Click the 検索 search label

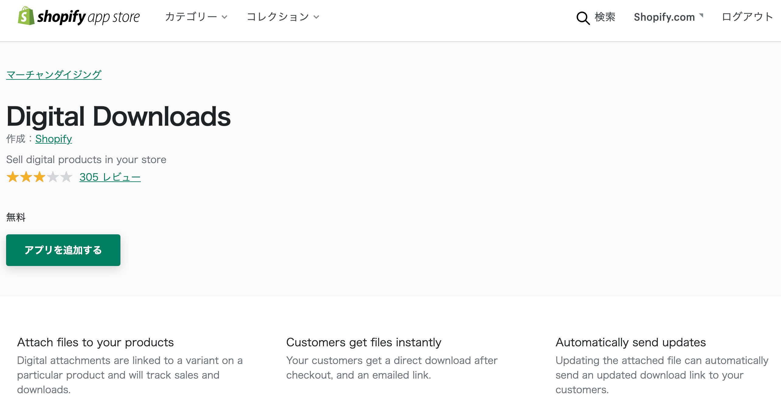[x=605, y=17]
